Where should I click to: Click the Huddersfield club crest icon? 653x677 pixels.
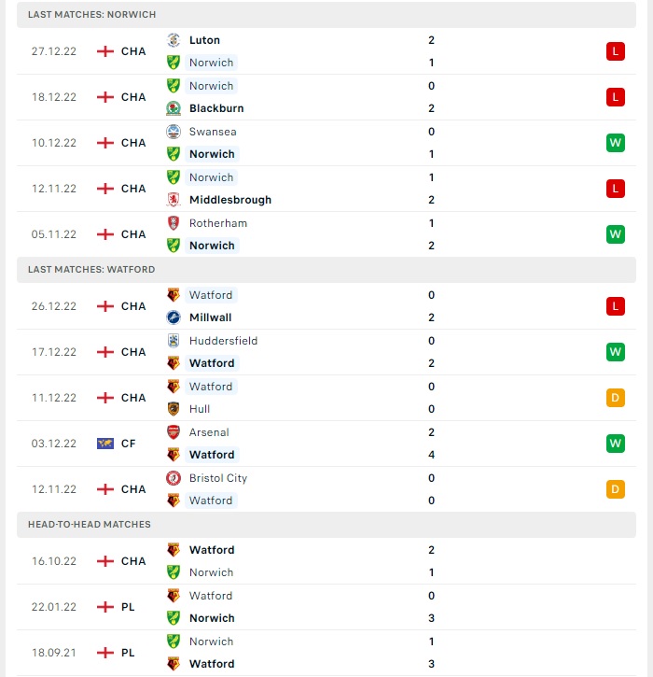(x=174, y=341)
